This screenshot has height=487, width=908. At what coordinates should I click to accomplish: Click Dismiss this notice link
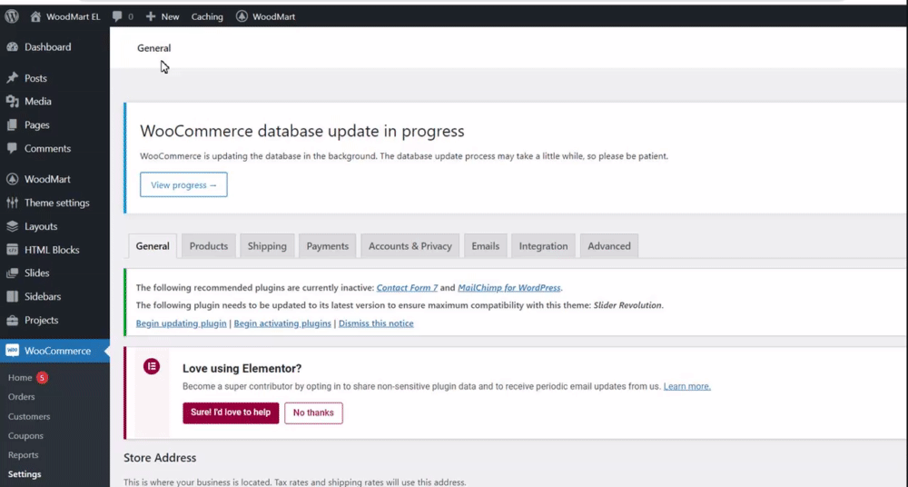pyautogui.click(x=376, y=323)
